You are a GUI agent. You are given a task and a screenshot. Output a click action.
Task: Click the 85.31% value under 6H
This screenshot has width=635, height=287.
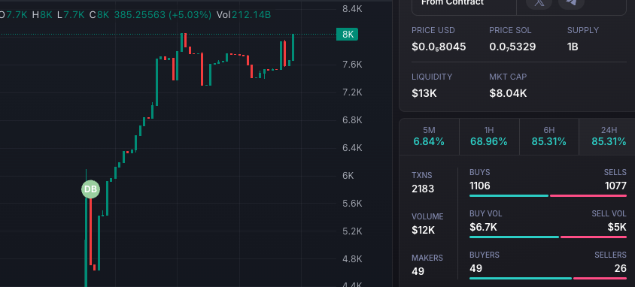(x=548, y=142)
